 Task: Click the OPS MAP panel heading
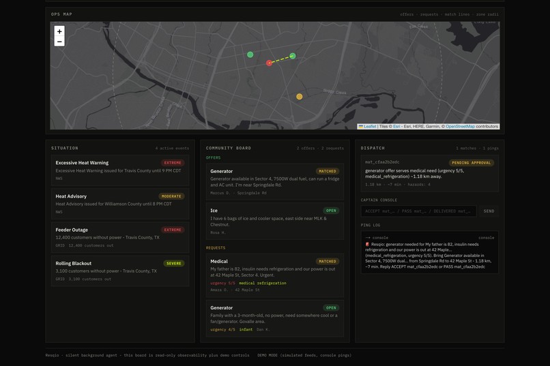(61, 14)
